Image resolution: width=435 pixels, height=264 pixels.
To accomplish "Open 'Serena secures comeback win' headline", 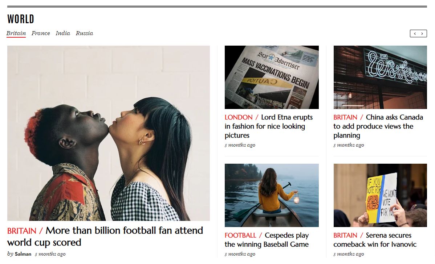I will 375,240.
